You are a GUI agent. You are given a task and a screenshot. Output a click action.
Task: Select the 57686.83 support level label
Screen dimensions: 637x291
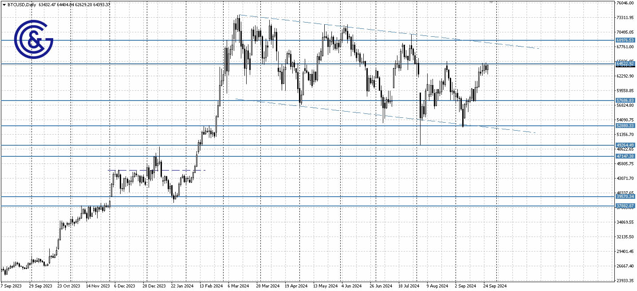tap(626, 100)
